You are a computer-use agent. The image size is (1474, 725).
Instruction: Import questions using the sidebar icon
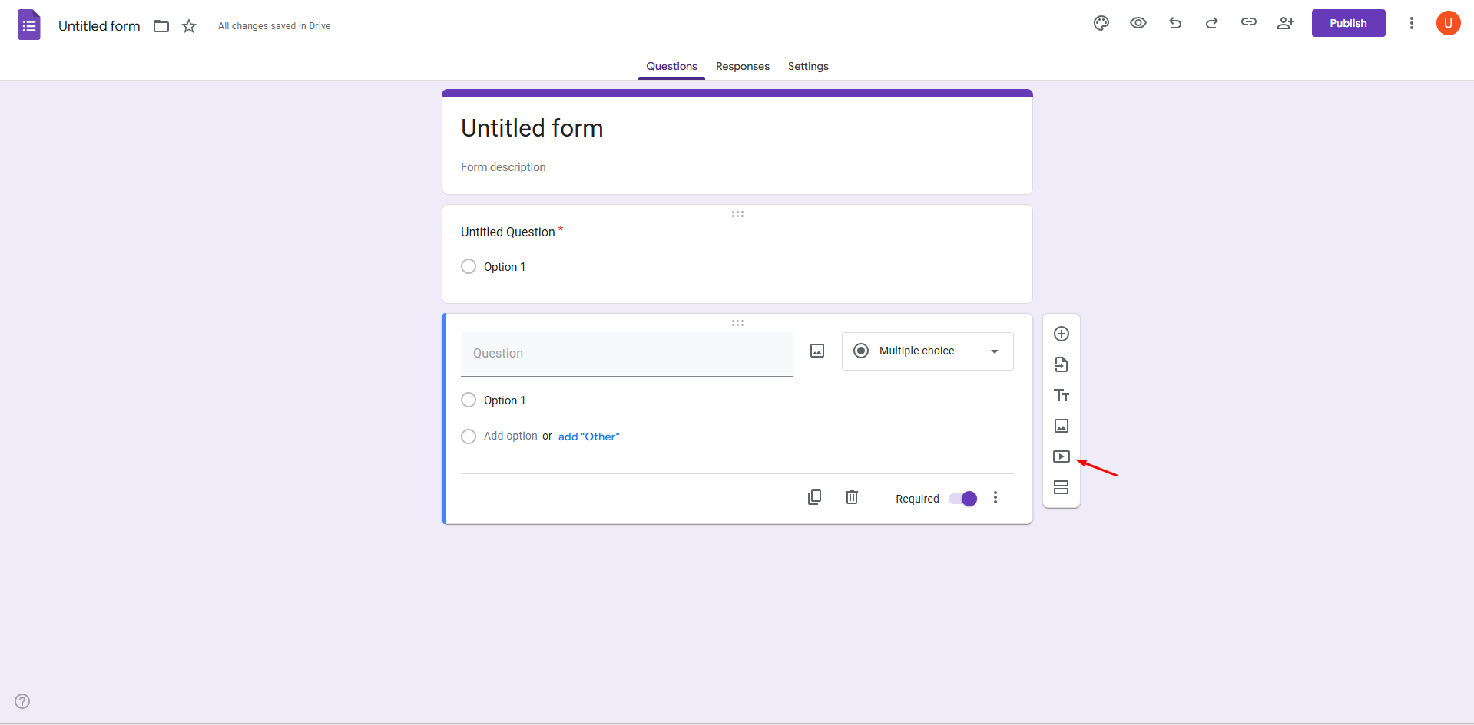(1062, 364)
